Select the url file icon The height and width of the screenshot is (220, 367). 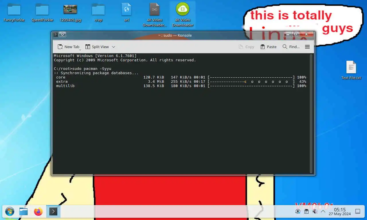pos(126,13)
